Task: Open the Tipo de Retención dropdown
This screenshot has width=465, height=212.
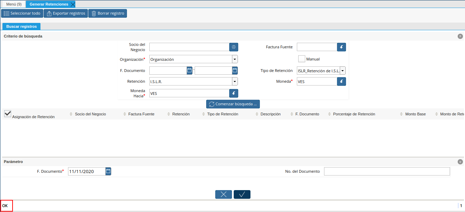Action: click(x=343, y=71)
